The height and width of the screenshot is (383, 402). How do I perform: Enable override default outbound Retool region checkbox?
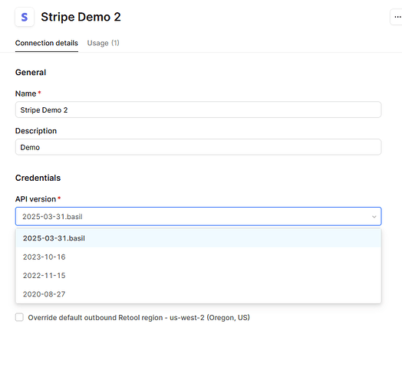click(19, 317)
